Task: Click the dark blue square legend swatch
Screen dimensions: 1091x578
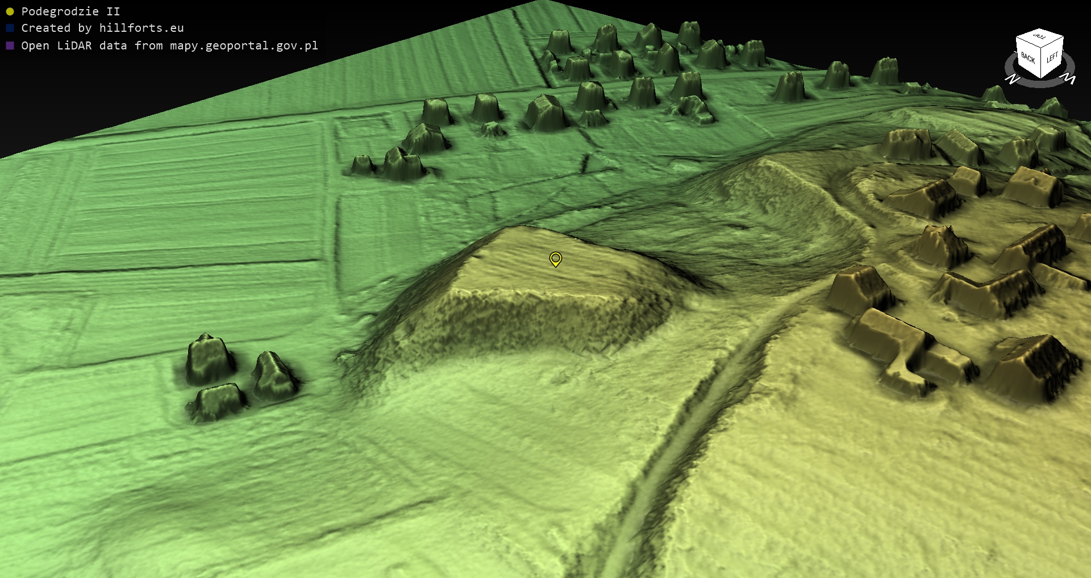Action: pos(10,28)
